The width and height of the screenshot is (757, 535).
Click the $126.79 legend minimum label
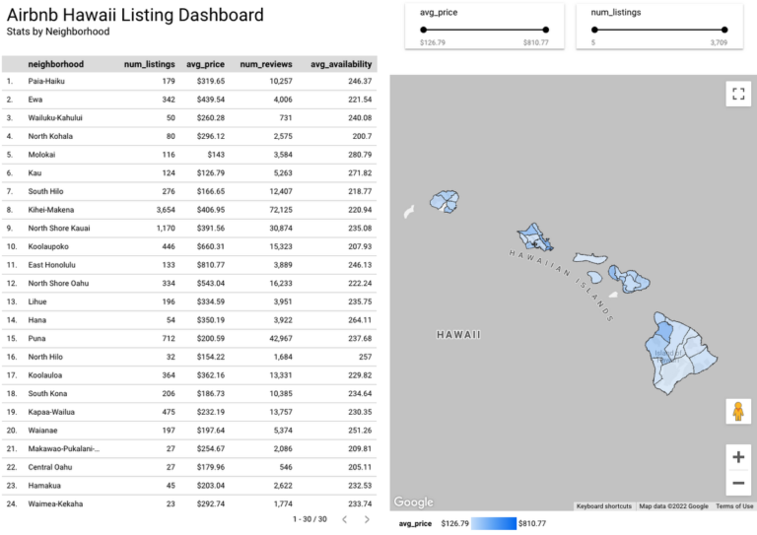coord(454,523)
